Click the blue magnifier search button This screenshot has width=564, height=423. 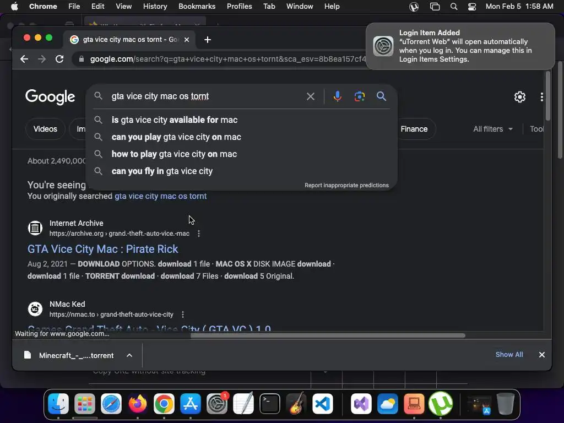(381, 96)
